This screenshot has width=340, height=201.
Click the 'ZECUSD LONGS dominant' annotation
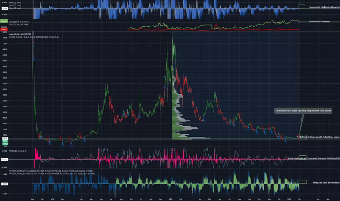(x=319, y=22)
